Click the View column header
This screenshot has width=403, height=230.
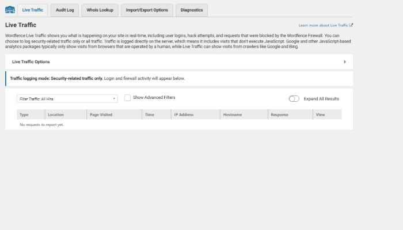(x=327, y=114)
